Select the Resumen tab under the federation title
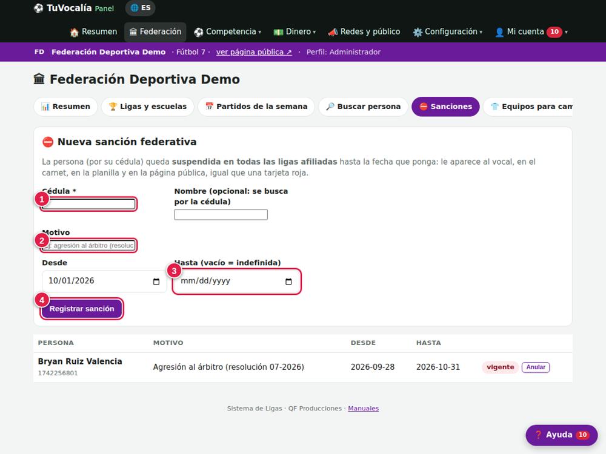606x454 pixels. tap(65, 107)
